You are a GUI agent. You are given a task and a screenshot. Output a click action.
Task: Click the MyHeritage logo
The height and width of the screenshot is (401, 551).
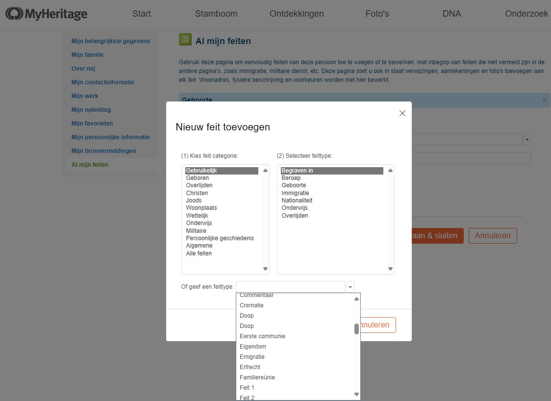[x=47, y=14]
